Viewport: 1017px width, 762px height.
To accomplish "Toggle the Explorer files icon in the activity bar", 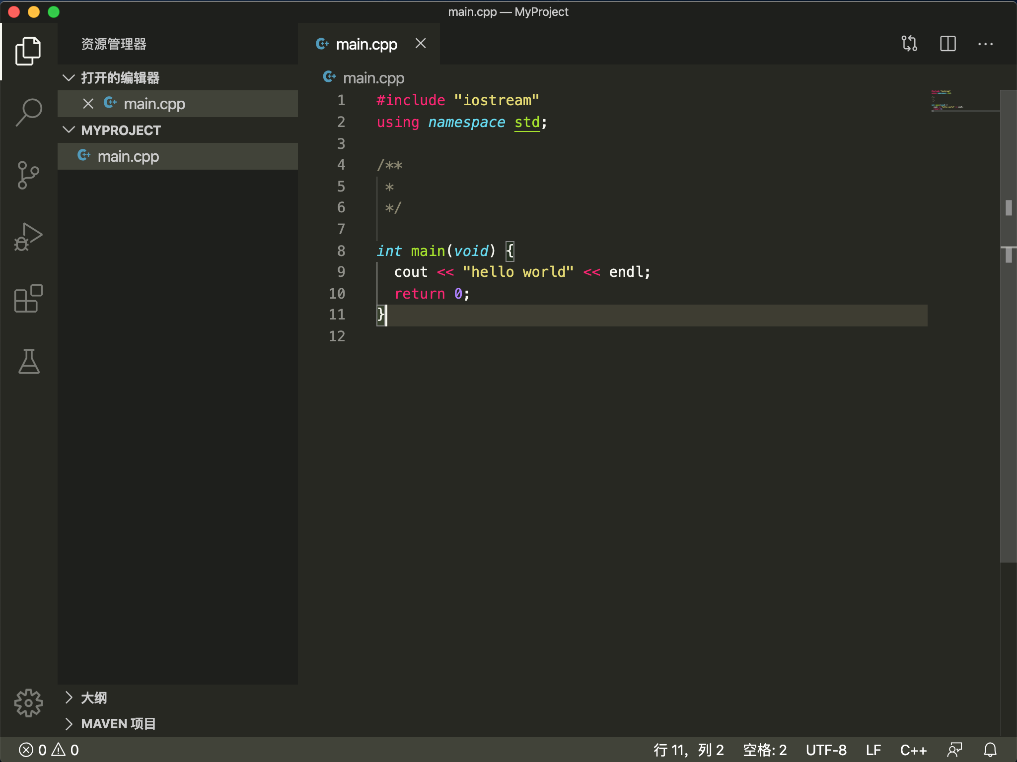I will tap(28, 51).
